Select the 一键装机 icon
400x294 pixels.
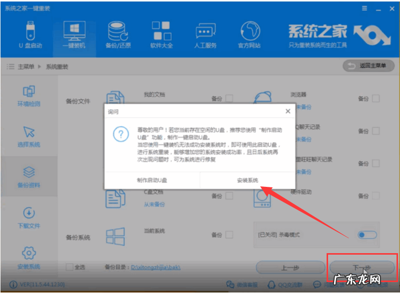pos(74,35)
